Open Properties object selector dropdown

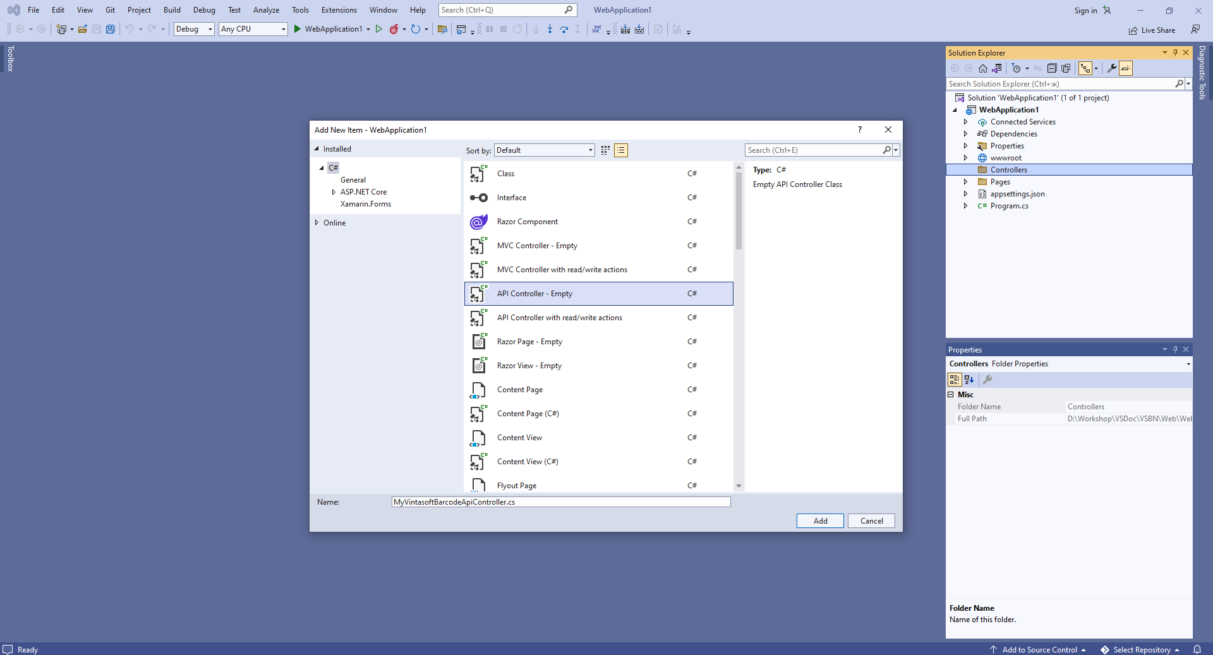tap(1188, 364)
